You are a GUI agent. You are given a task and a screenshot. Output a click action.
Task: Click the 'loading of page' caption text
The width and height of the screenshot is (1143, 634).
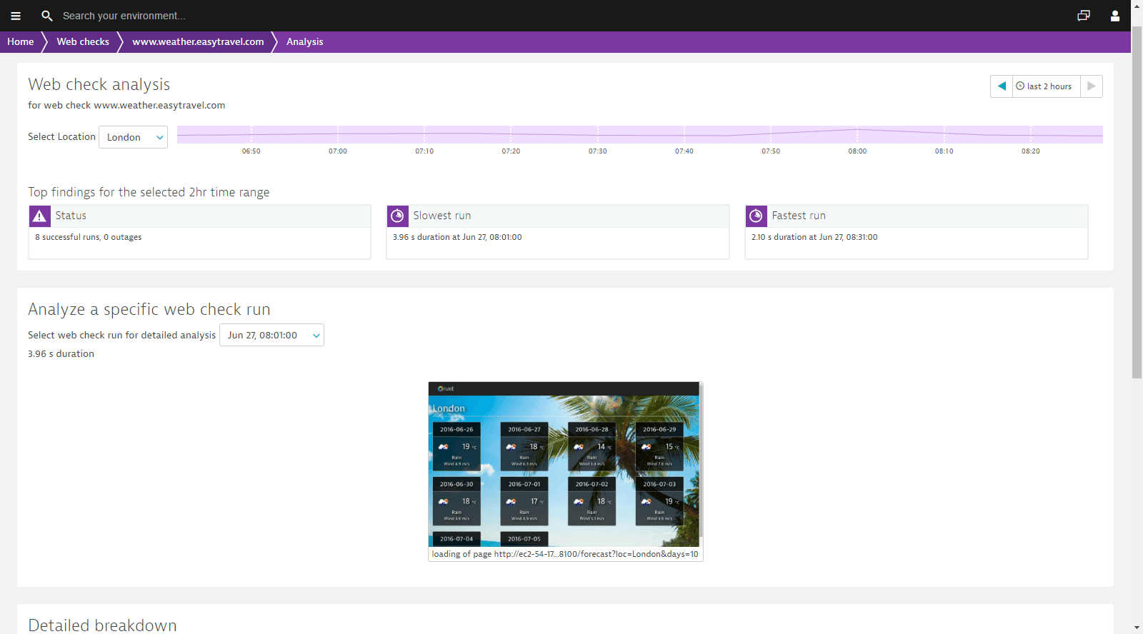(x=565, y=554)
